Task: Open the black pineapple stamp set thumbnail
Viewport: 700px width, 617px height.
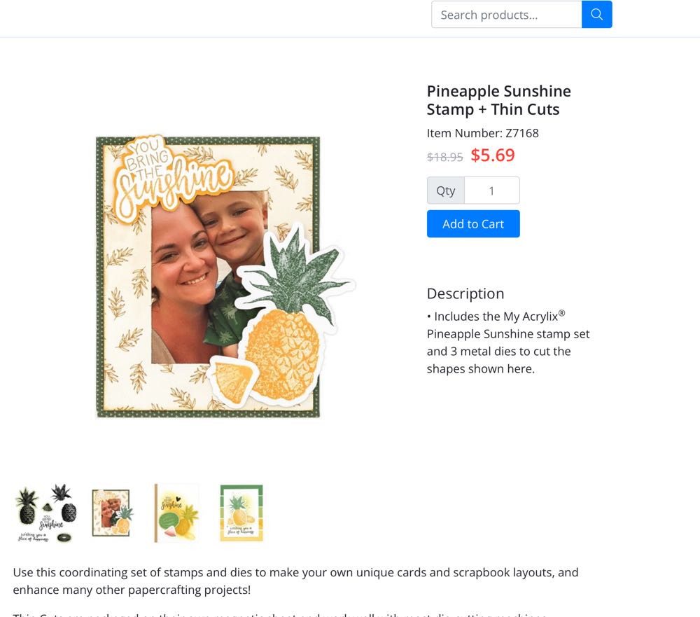Action: click(46, 513)
